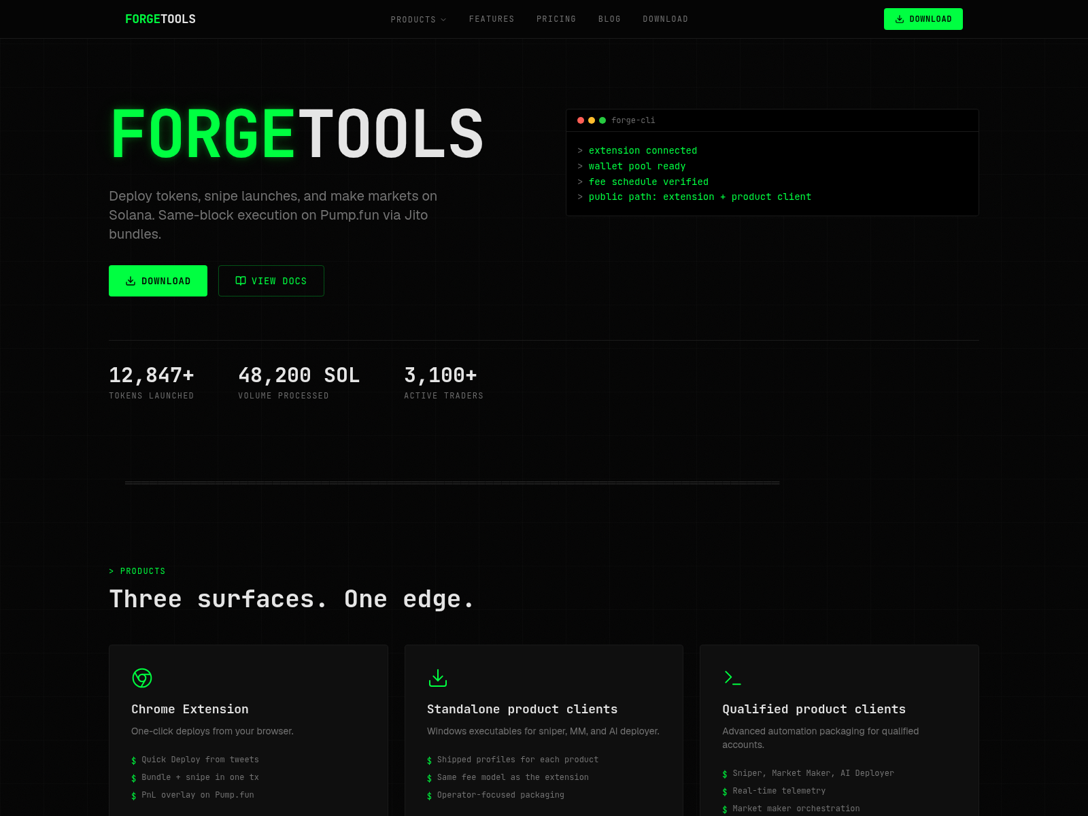Click the terminal prompt icon on Qualified card
The width and height of the screenshot is (1088, 816).
tap(732, 678)
